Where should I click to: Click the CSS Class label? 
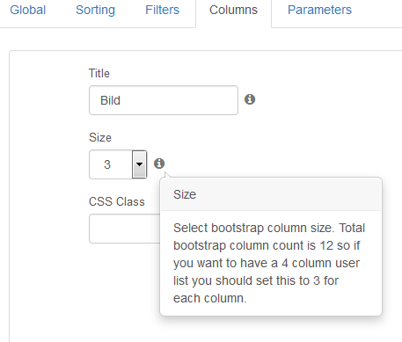coord(117,201)
